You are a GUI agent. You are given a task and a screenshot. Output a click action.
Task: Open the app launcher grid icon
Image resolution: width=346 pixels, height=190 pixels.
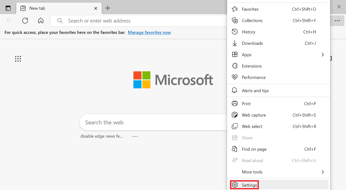pyautogui.click(x=18, y=59)
